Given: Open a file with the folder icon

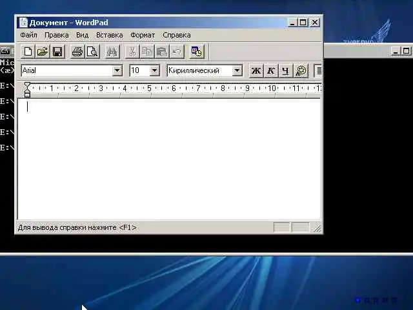Looking at the screenshot, I should pyautogui.click(x=43, y=52).
